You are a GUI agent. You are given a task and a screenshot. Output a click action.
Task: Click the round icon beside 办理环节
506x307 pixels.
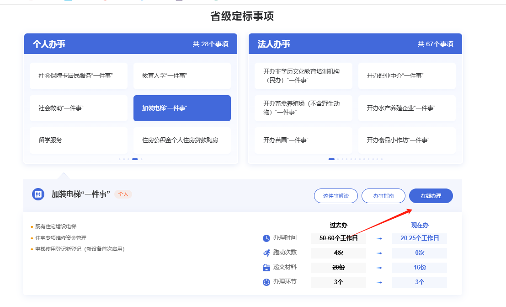[266, 282]
